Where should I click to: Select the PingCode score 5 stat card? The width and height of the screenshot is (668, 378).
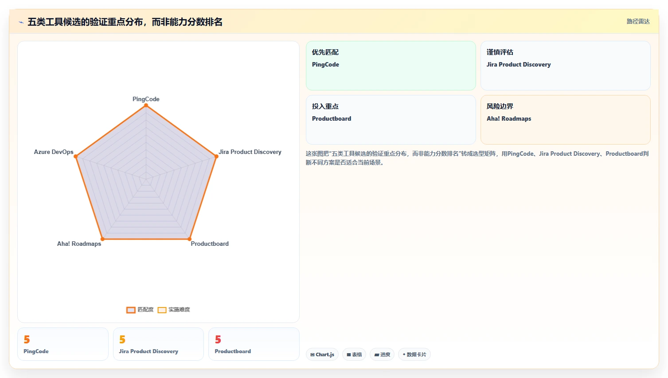(x=63, y=344)
